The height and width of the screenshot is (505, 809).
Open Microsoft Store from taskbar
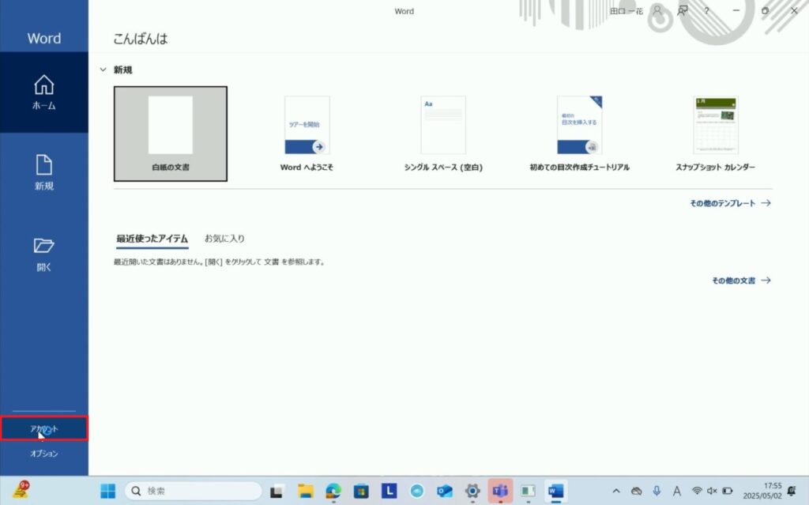pyautogui.click(x=361, y=491)
